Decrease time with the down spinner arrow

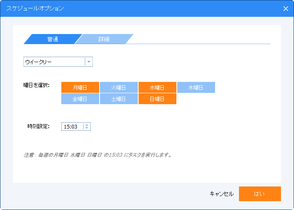87,128
